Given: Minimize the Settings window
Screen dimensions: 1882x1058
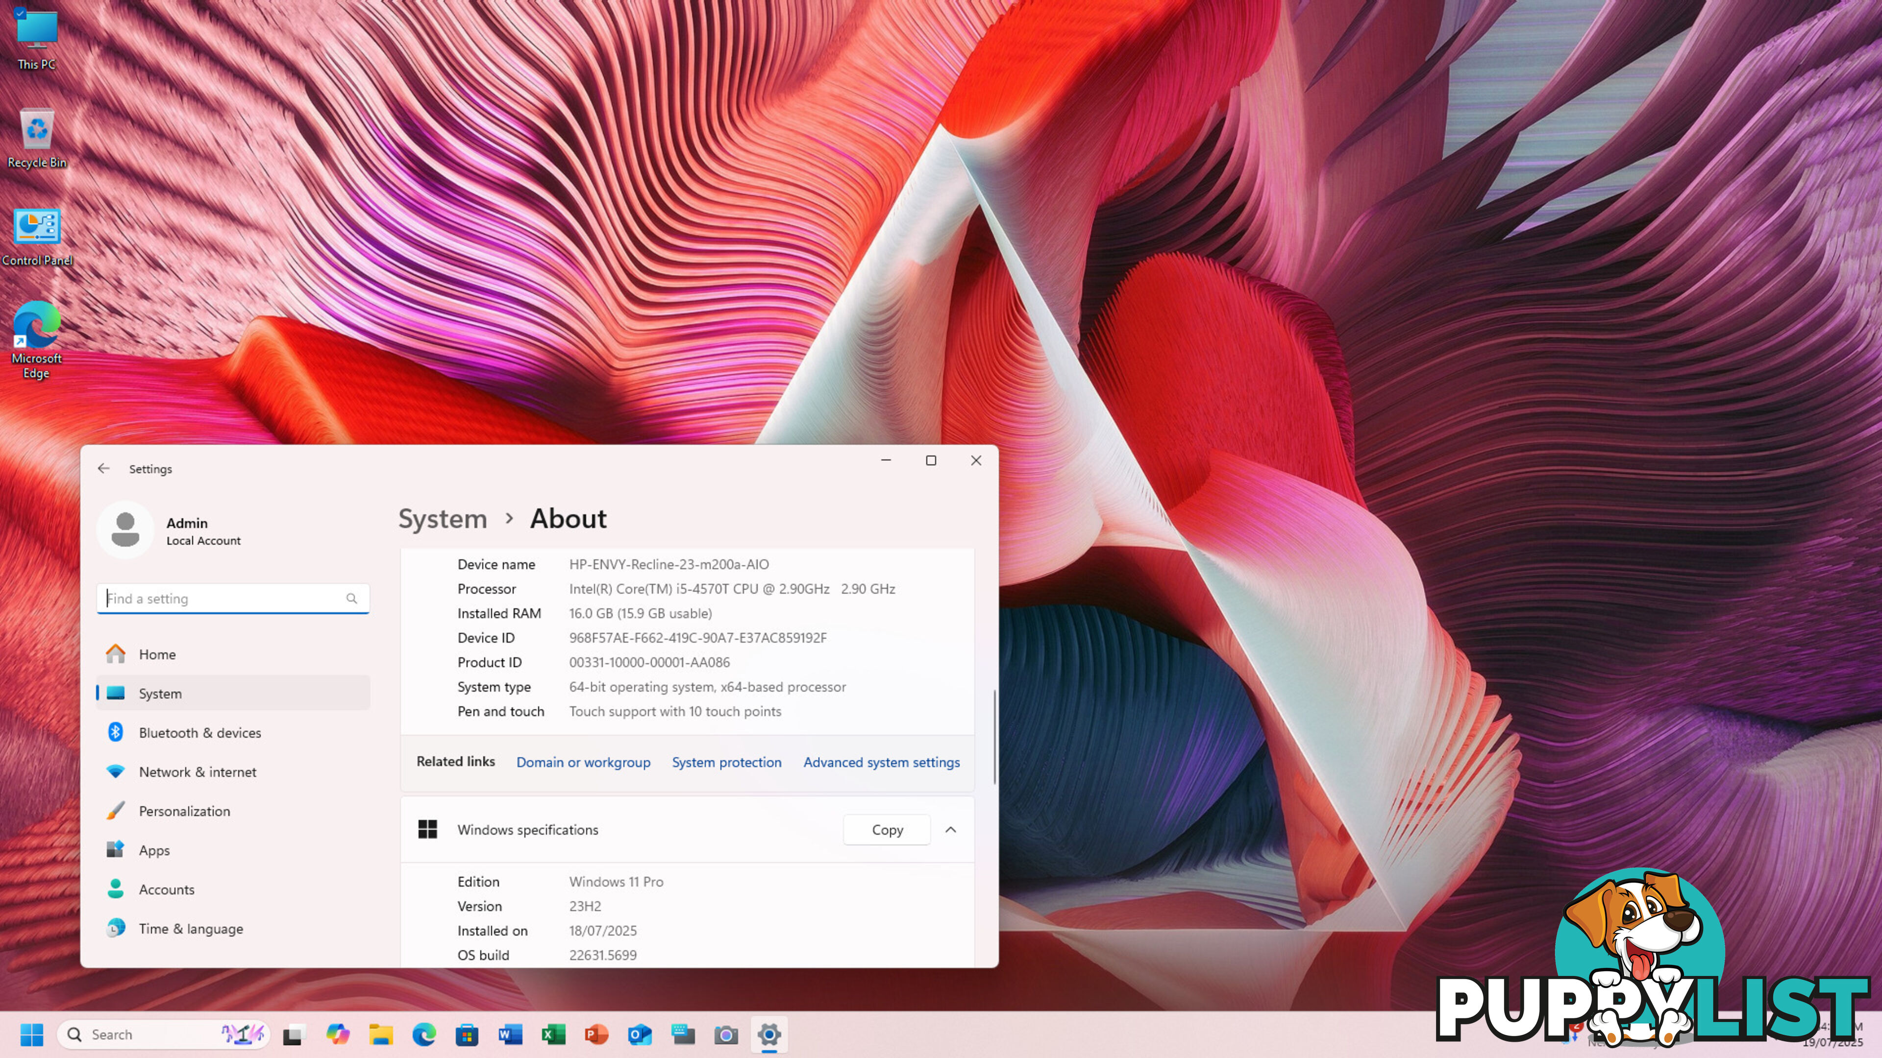Looking at the screenshot, I should pyautogui.click(x=886, y=461).
